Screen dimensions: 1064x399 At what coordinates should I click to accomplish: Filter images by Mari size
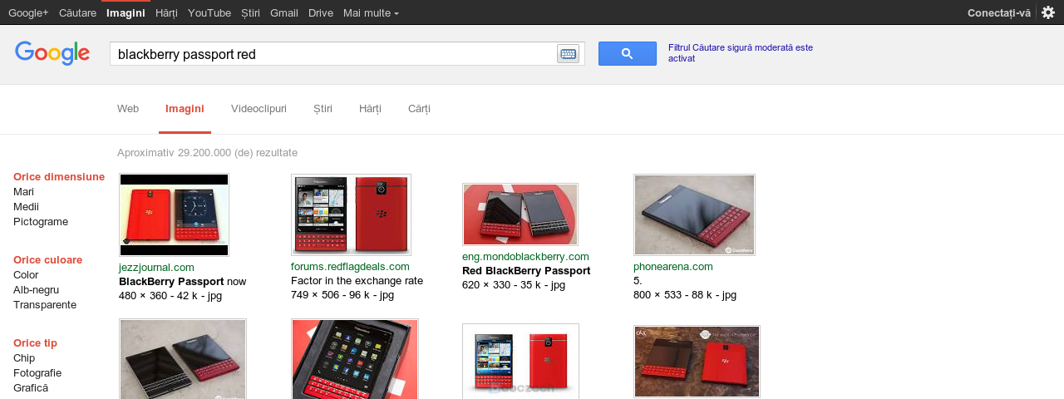coord(23,191)
